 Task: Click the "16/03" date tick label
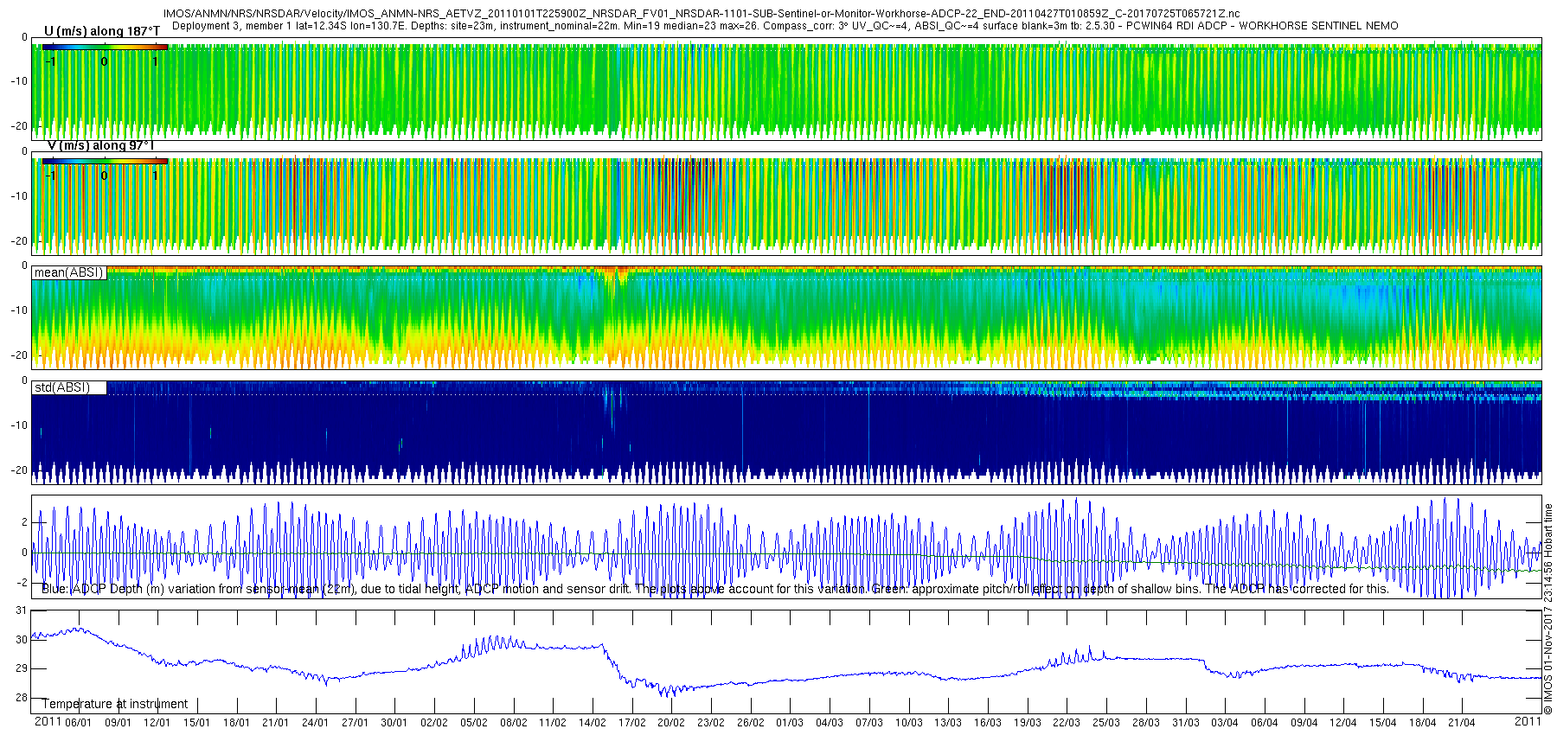click(988, 723)
